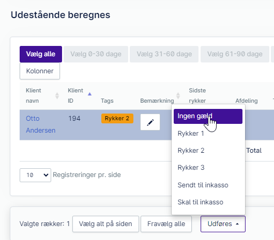Click the Vælg alle button

(41, 54)
